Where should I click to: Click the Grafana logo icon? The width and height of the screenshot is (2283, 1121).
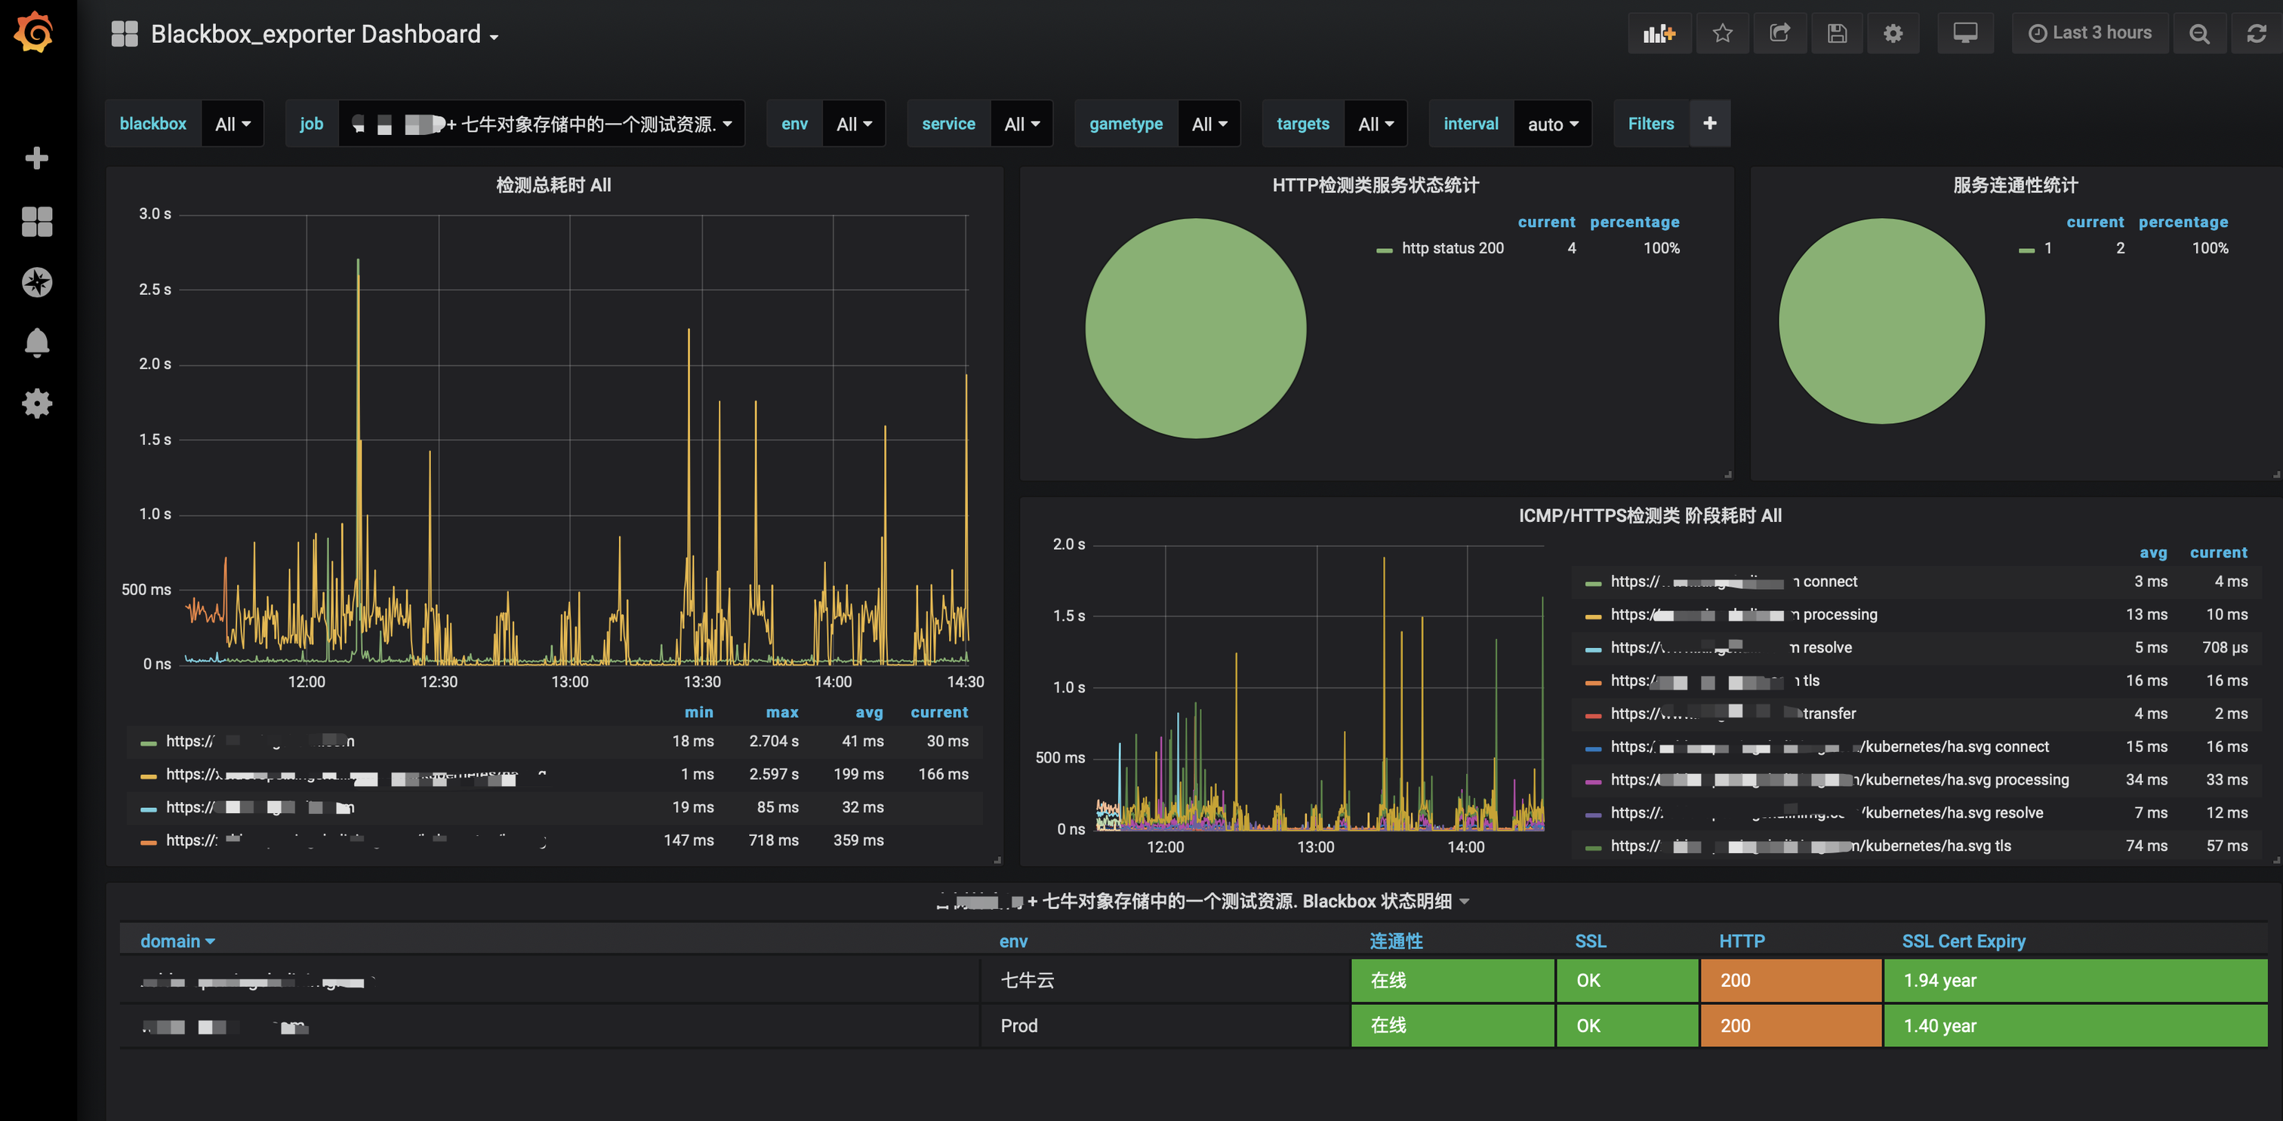(x=34, y=32)
